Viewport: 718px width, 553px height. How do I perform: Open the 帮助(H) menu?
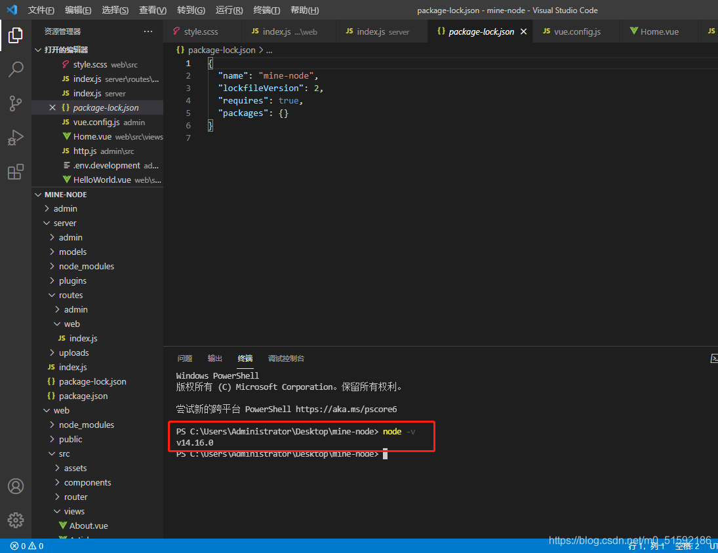point(304,10)
